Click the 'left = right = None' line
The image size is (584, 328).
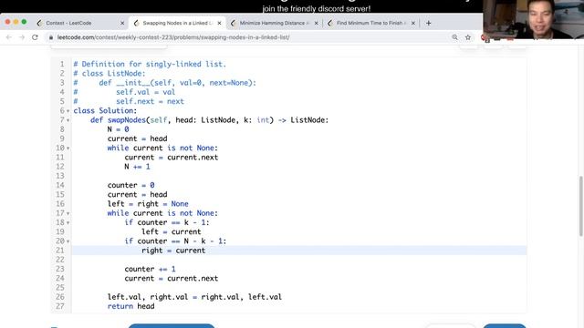148,204
